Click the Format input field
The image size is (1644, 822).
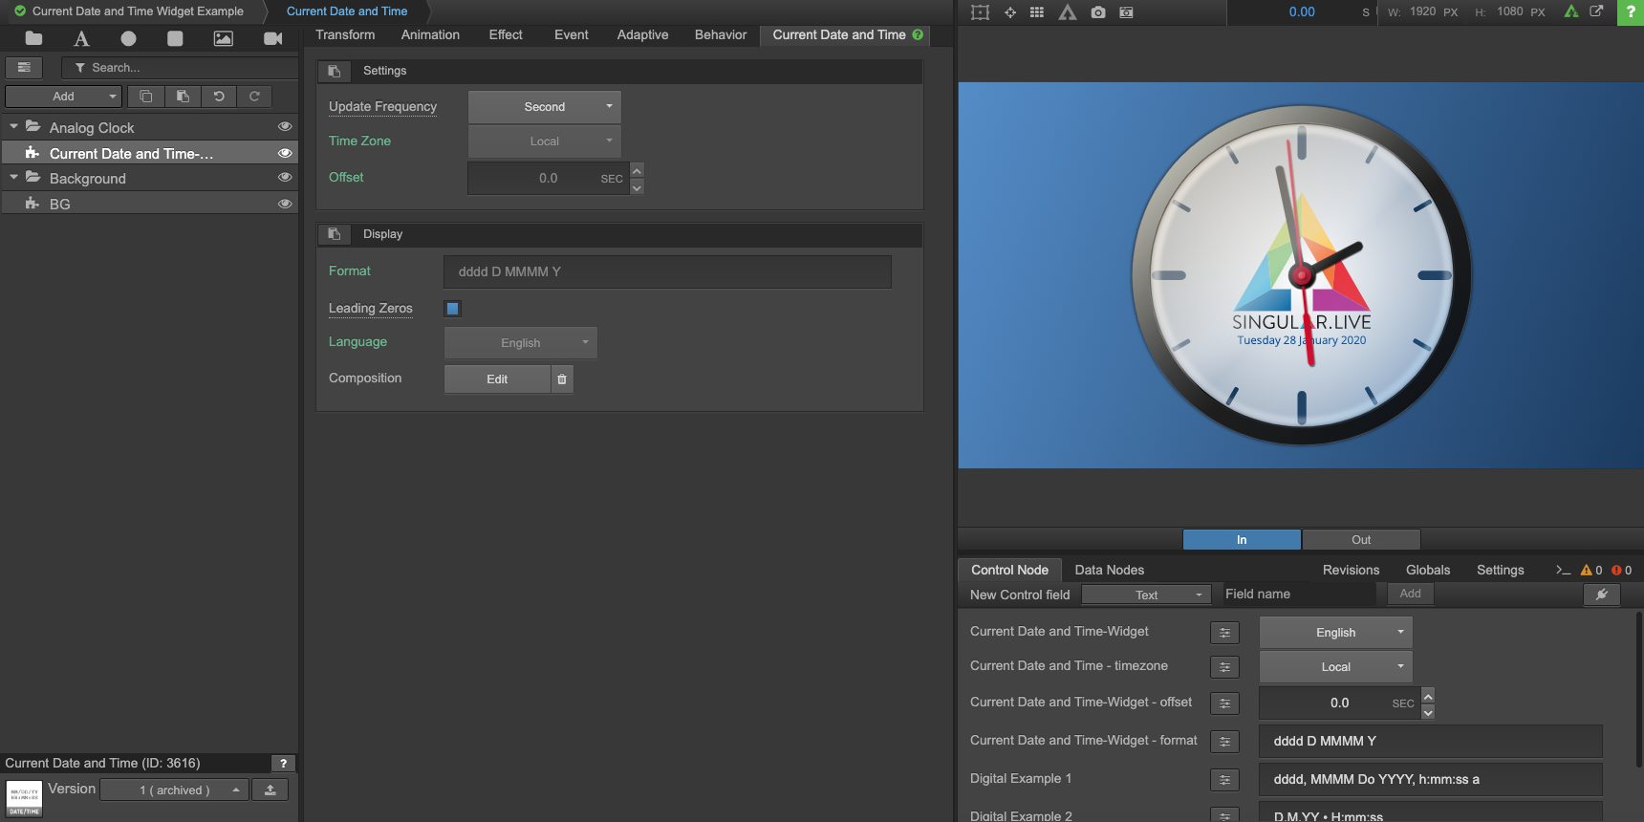coord(667,271)
